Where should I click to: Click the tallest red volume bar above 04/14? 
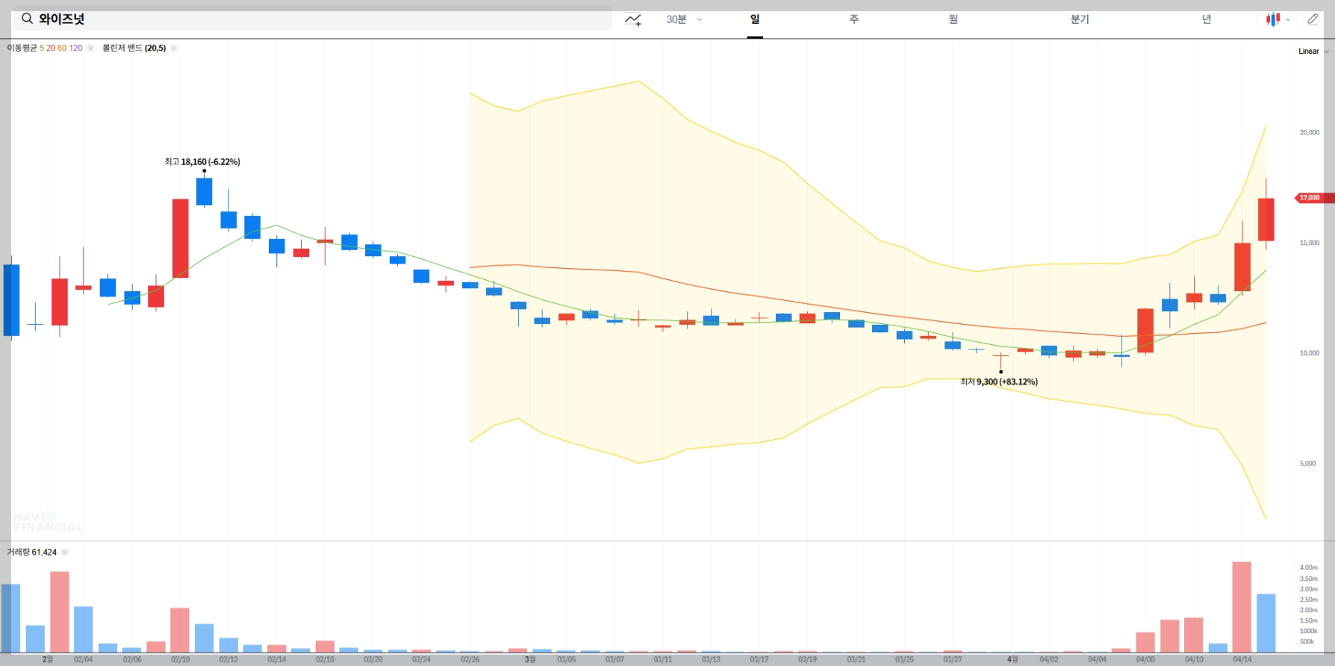(x=1242, y=607)
